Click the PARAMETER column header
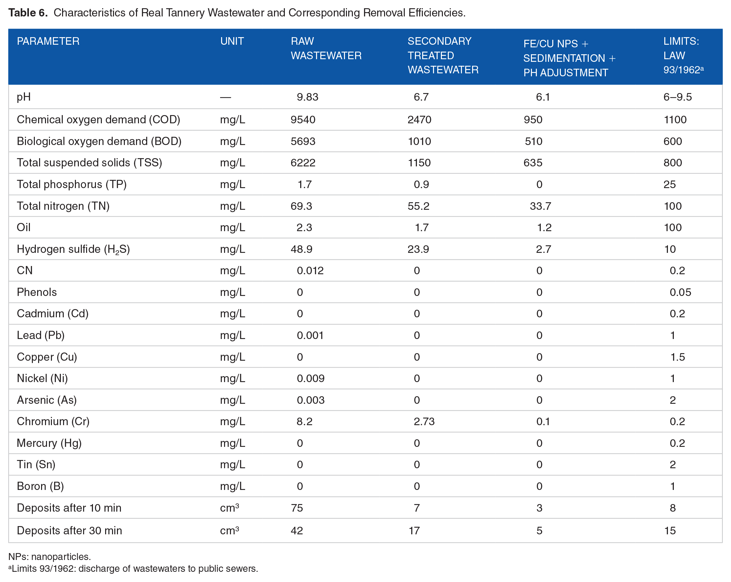The image size is (731, 582). (48, 41)
